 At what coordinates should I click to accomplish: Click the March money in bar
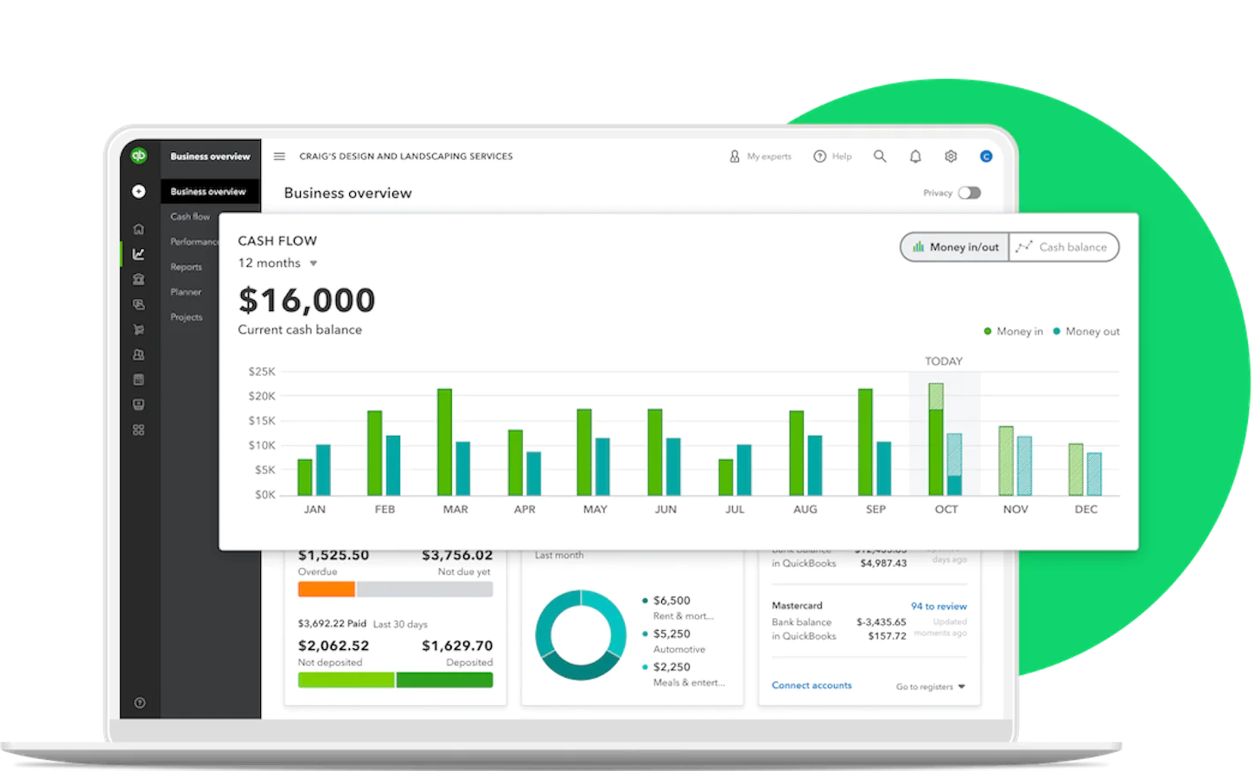click(444, 442)
